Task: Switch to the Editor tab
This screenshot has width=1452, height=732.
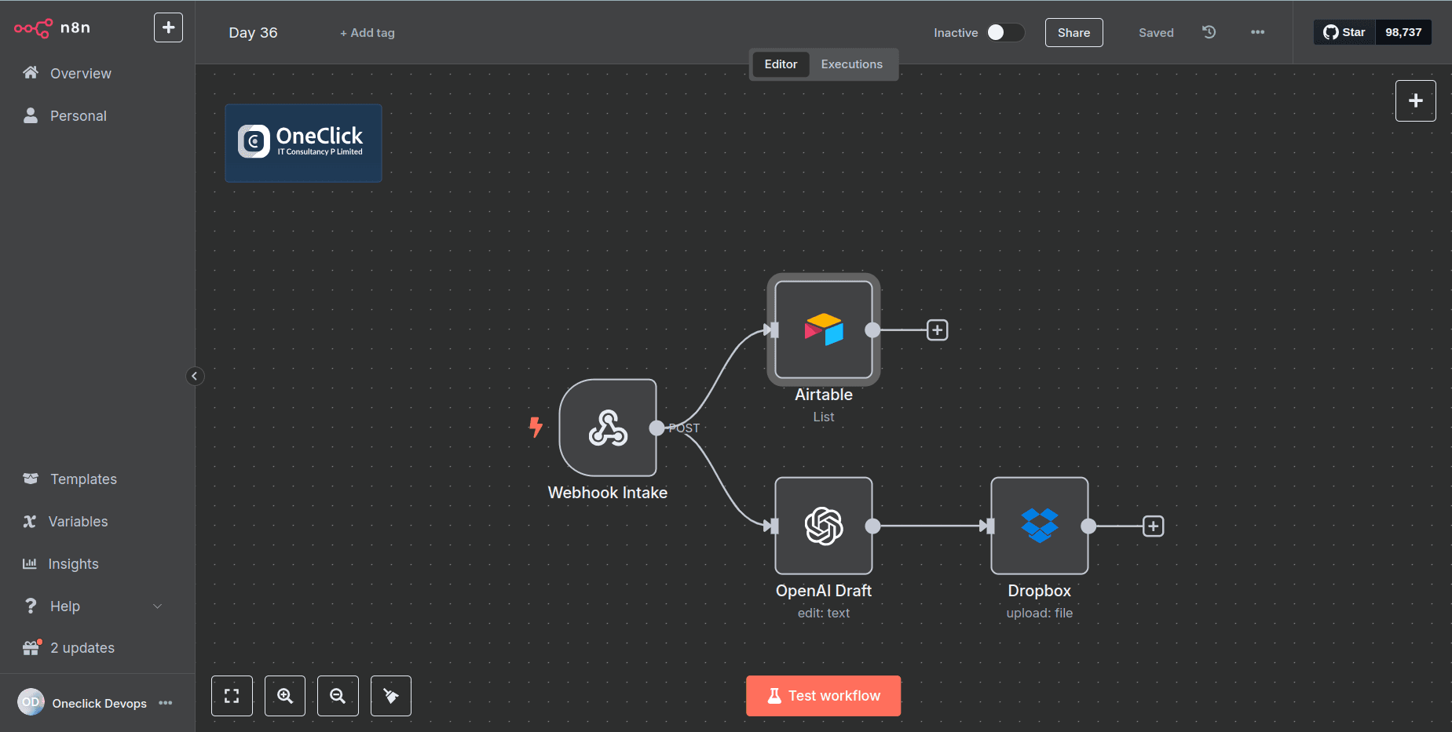Action: click(781, 64)
